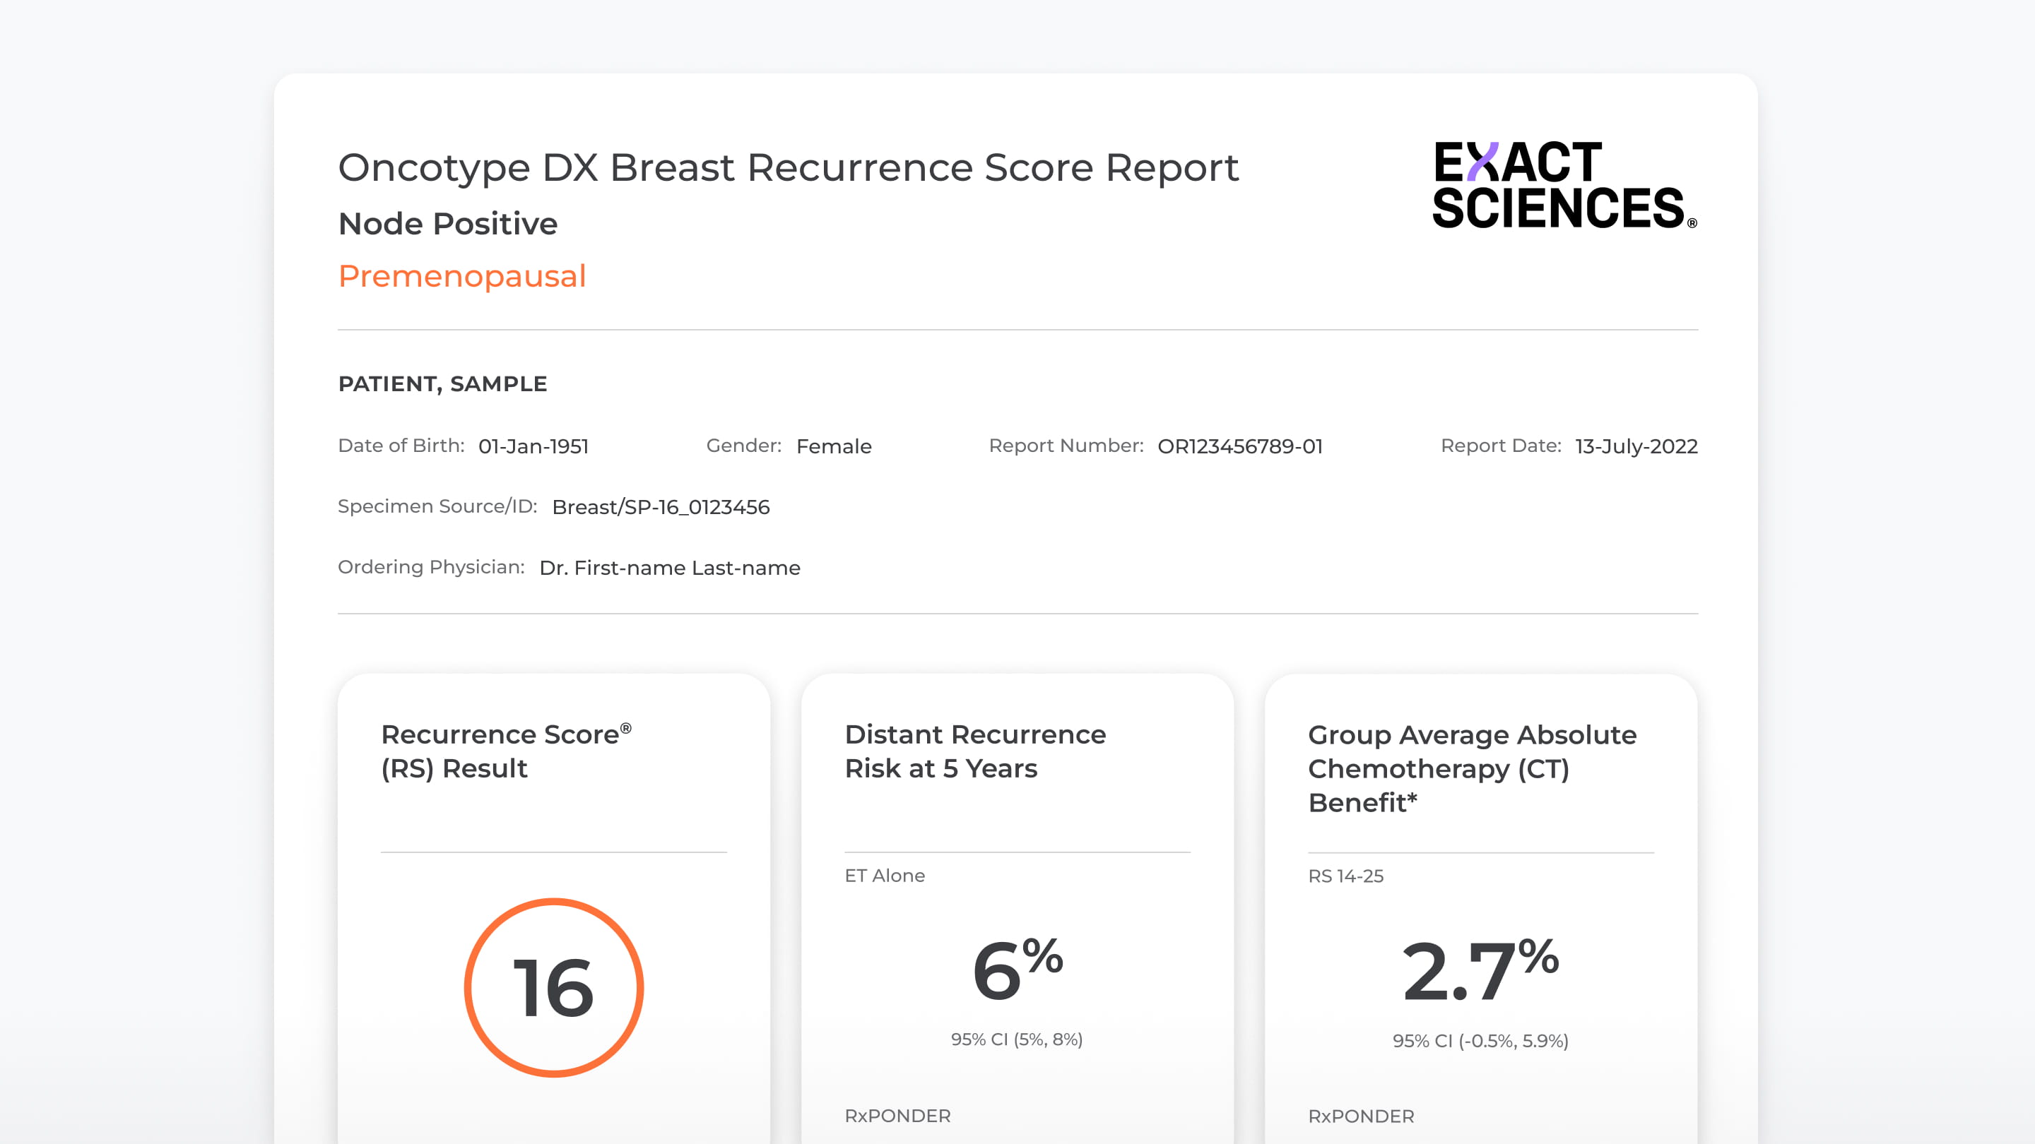Image resolution: width=2035 pixels, height=1144 pixels.
Task: Click the Gender value Female
Action: coord(834,446)
